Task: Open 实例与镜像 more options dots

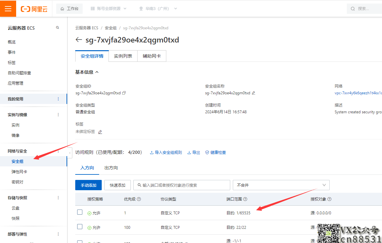Action: point(58,115)
